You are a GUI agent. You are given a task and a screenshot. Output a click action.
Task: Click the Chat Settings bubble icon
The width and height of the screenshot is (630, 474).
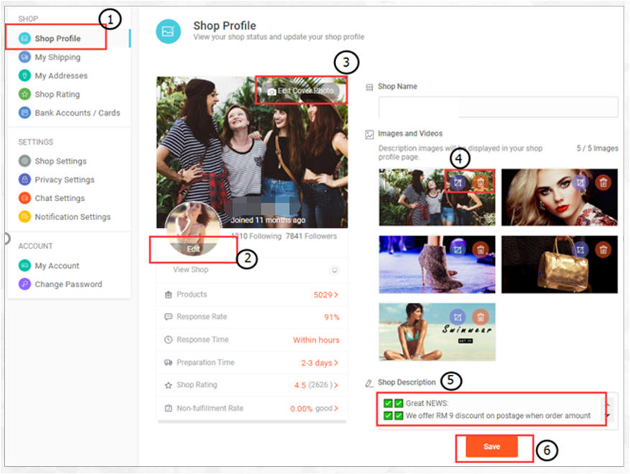tap(24, 198)
